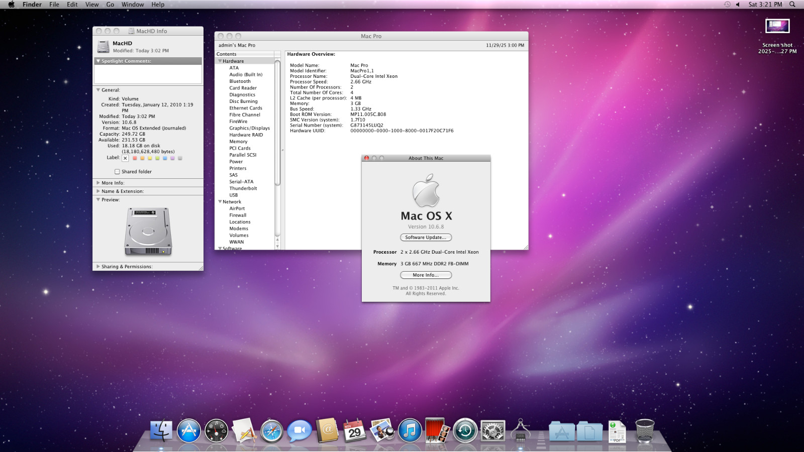Open System Preferences gear in the Dock
Image resolution: width=804 pixels, height=452 pixels.
[x=492, y=431]
